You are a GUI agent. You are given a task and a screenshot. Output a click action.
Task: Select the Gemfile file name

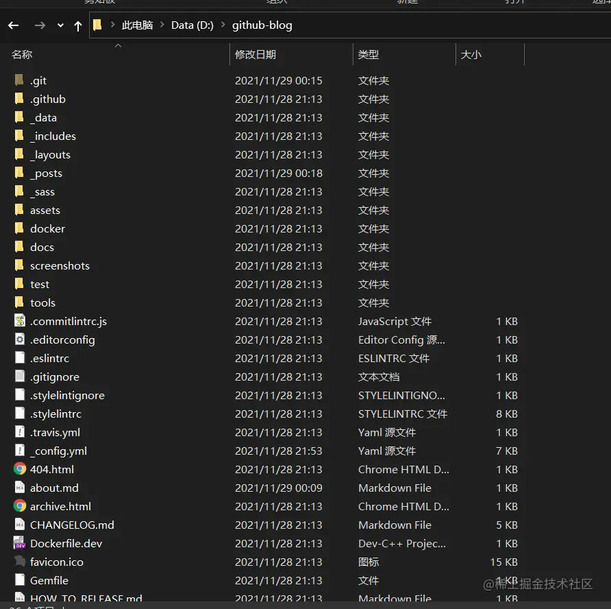(x=49, y=580)
